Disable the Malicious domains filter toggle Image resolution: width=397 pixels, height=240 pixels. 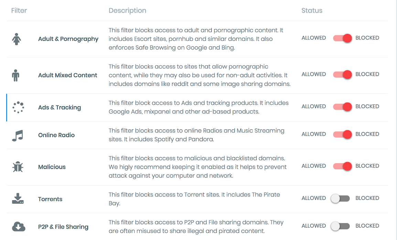click(x=342, y=166)
